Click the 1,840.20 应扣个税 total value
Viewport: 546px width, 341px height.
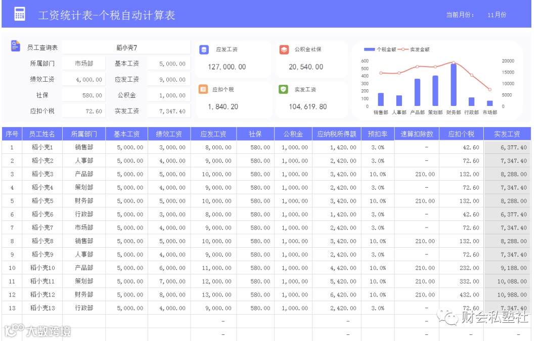(223, 107)
